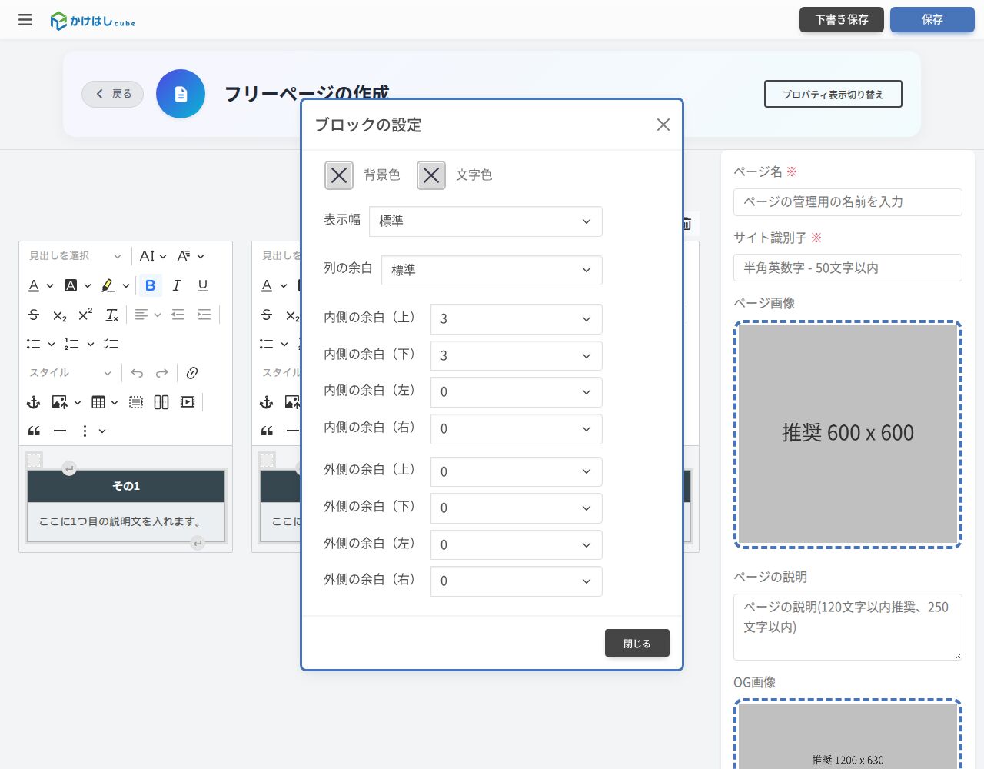The height and width of the screenshot is (769, 984).
Task: Click the 下書き保存 button
Action: click(842, 20)
